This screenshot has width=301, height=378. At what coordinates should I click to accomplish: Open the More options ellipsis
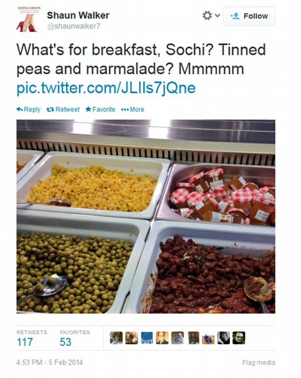pos(125,110)
